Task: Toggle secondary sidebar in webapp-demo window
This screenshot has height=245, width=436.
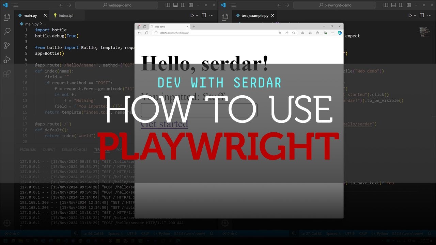Action: 183,5
